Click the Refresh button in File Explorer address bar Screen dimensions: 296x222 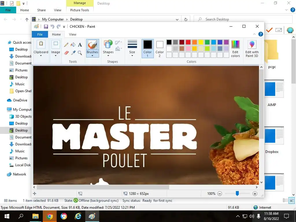click(186, 19)
